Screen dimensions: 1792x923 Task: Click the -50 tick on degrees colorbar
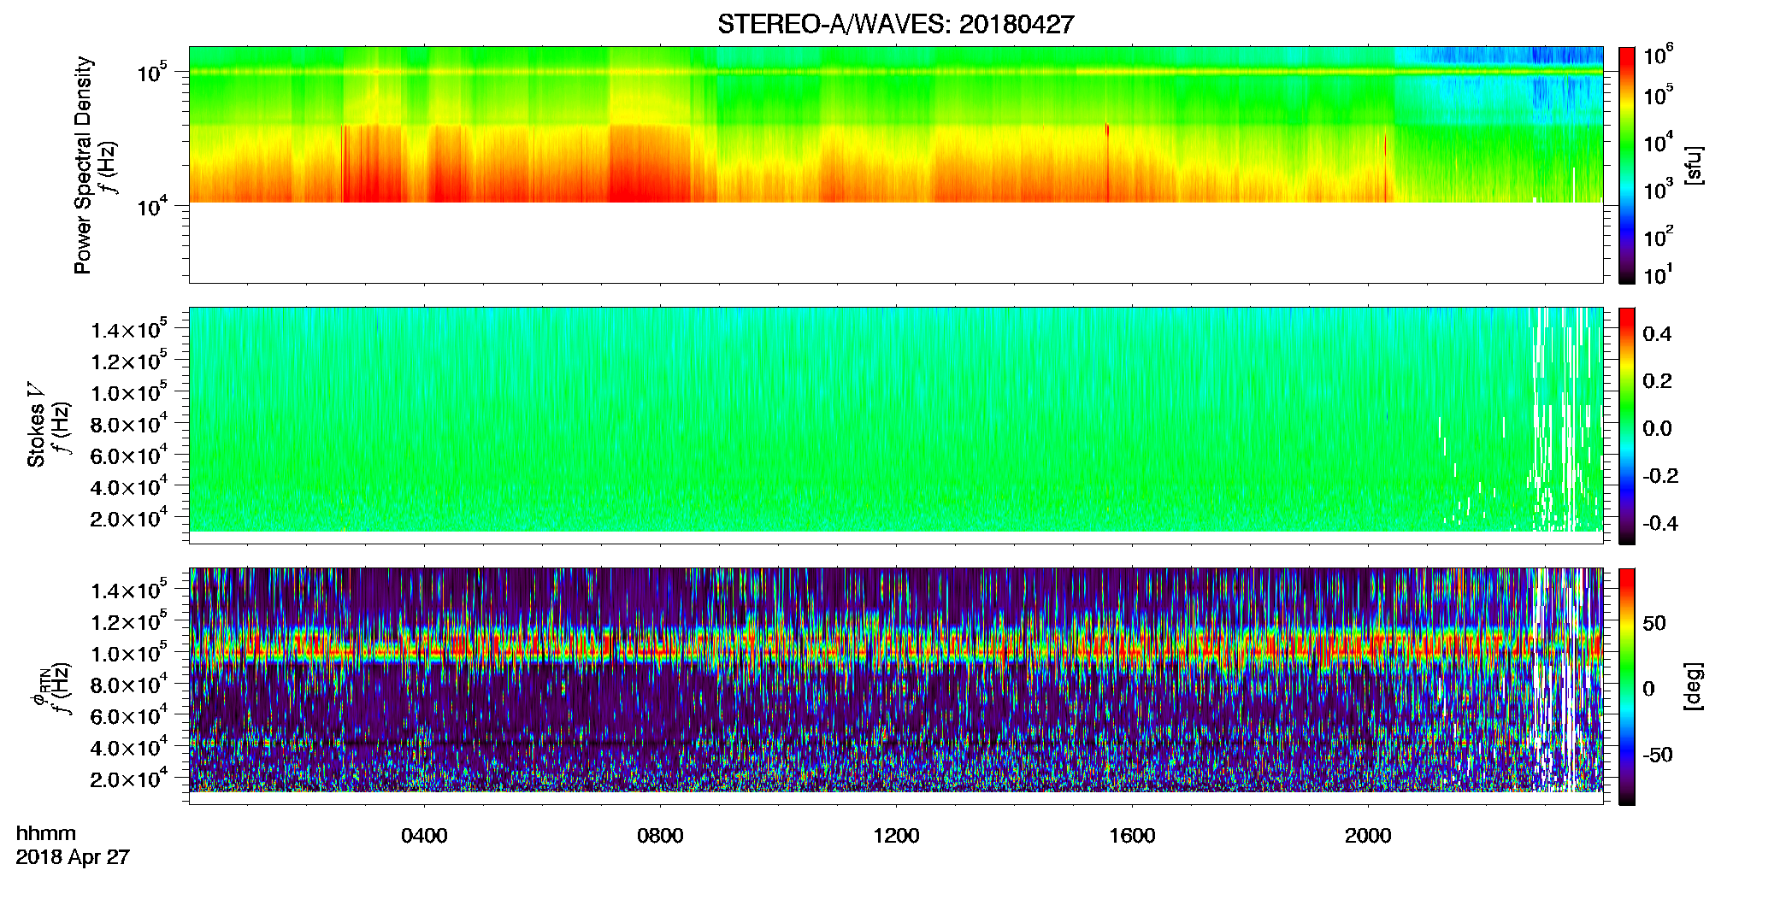coord(1657,755)
